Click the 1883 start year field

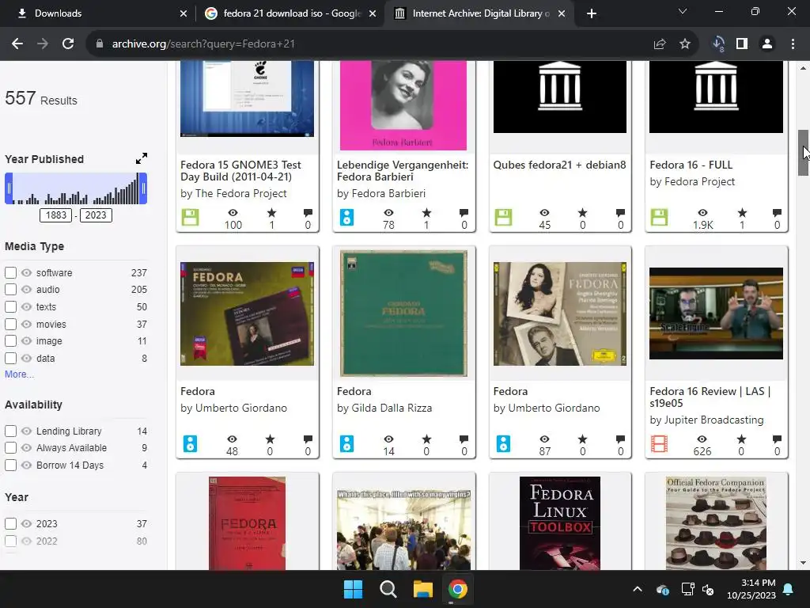tap(56, 215)
